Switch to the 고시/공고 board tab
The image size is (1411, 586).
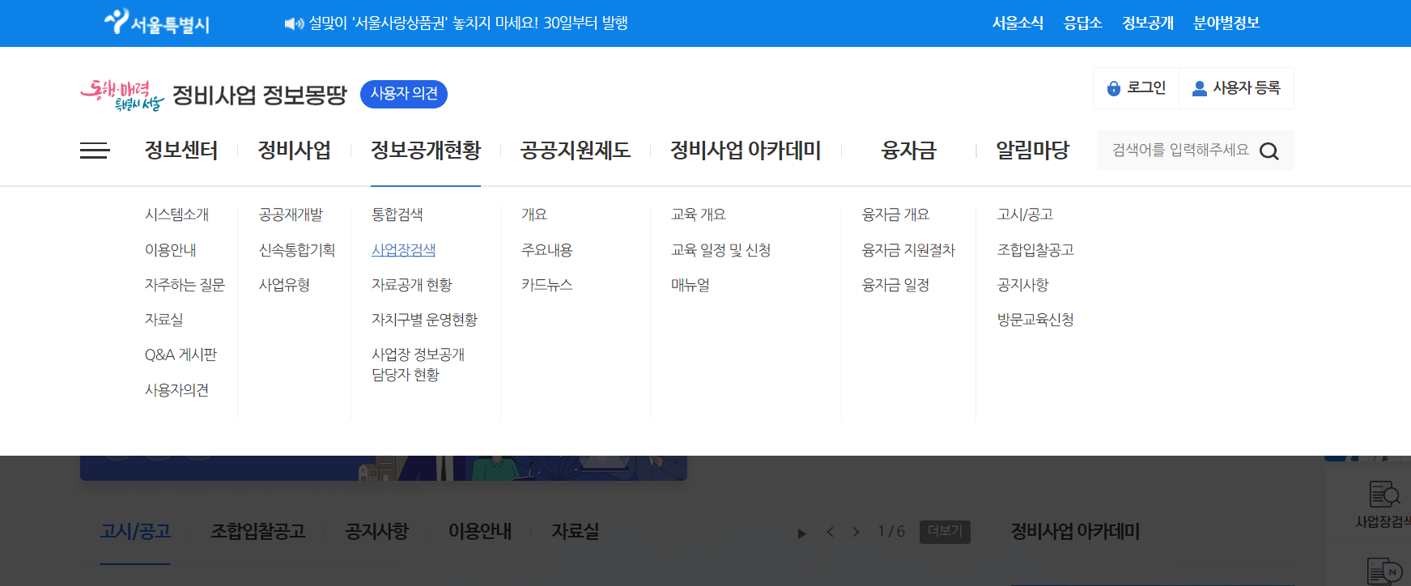click(x=135, y=532)
